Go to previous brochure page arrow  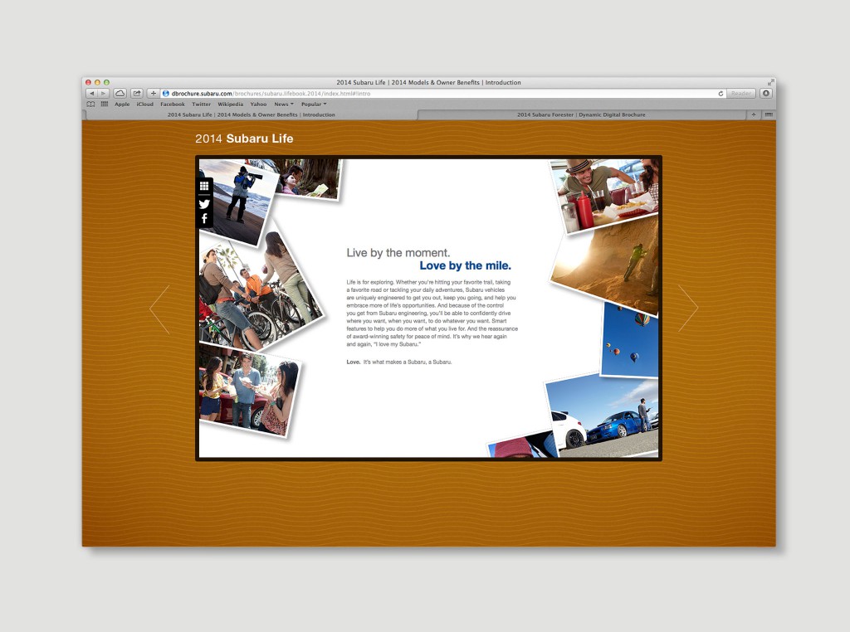(x=159, y=309)
